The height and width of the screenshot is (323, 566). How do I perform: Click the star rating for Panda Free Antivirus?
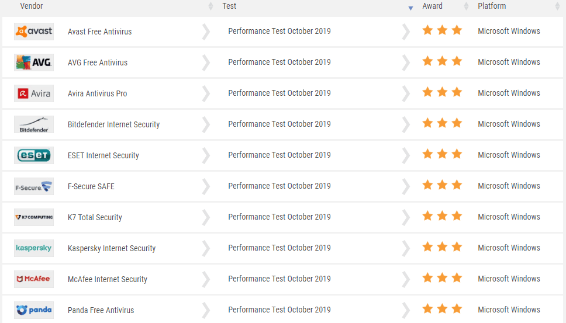click(x=442, y=310)
